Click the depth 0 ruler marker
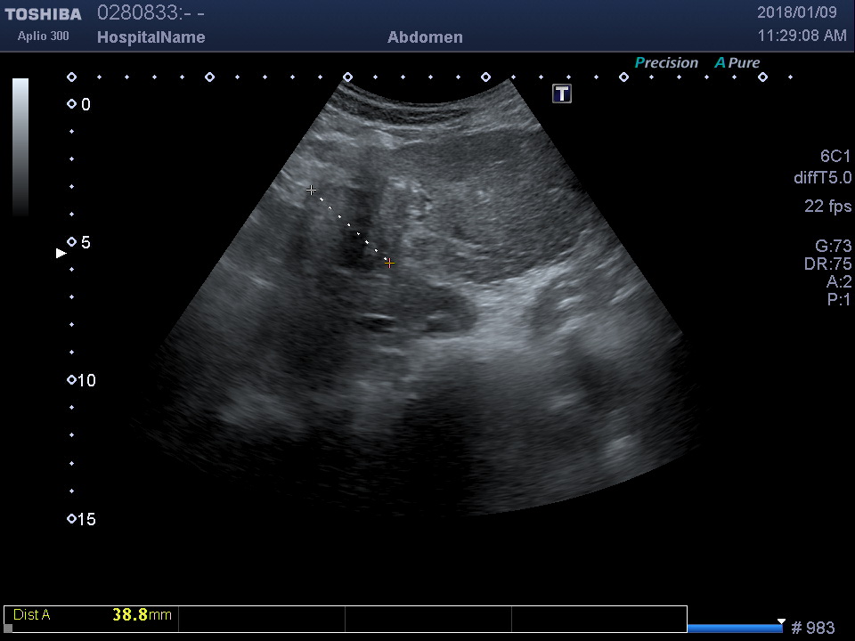This screenshot has width=855, height=641. click(x=72, y=105)
